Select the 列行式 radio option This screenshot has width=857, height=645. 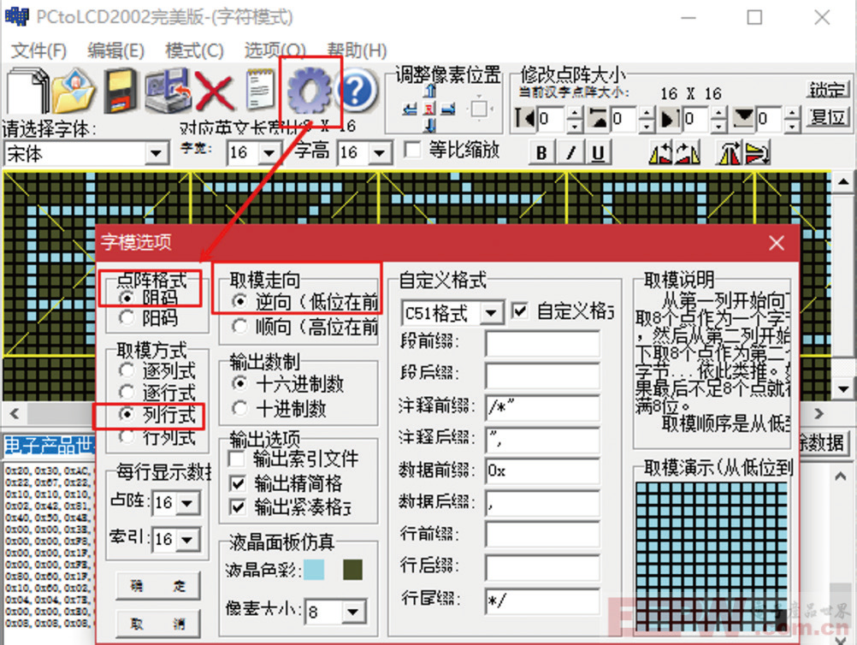(x=127, y=415)
